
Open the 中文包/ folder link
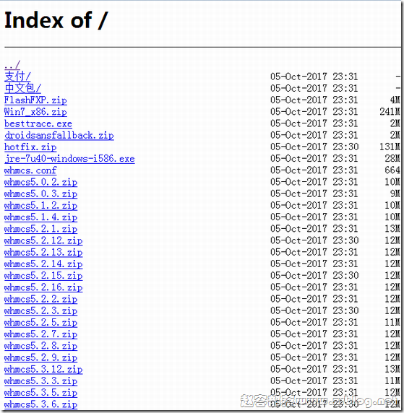pos(22,88)
